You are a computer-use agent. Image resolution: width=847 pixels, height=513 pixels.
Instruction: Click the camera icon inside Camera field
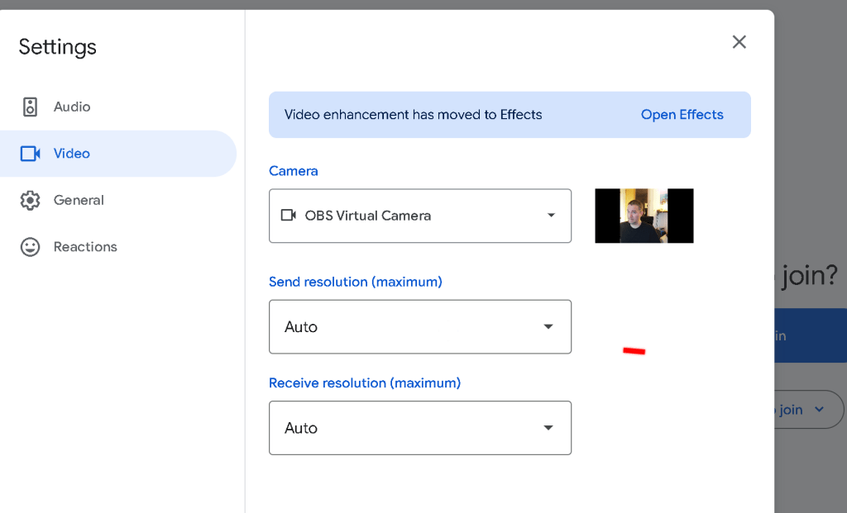[x=289, y=216]
